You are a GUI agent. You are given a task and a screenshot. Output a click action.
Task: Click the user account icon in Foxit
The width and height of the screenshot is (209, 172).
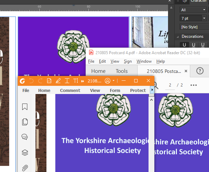point(108,81)
